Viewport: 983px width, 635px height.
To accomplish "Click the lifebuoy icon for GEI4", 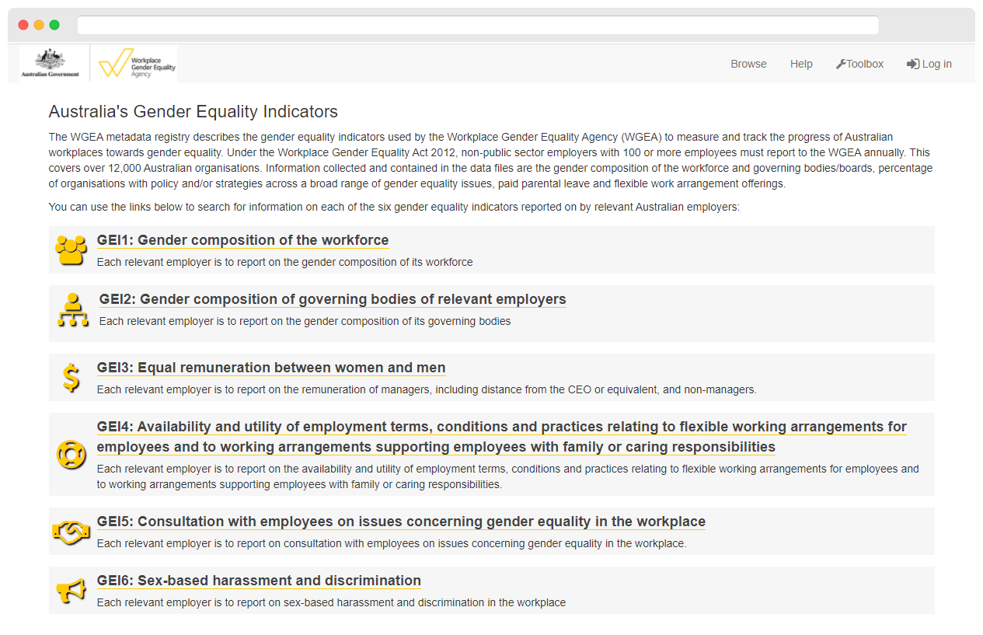I will coord(71,454).
